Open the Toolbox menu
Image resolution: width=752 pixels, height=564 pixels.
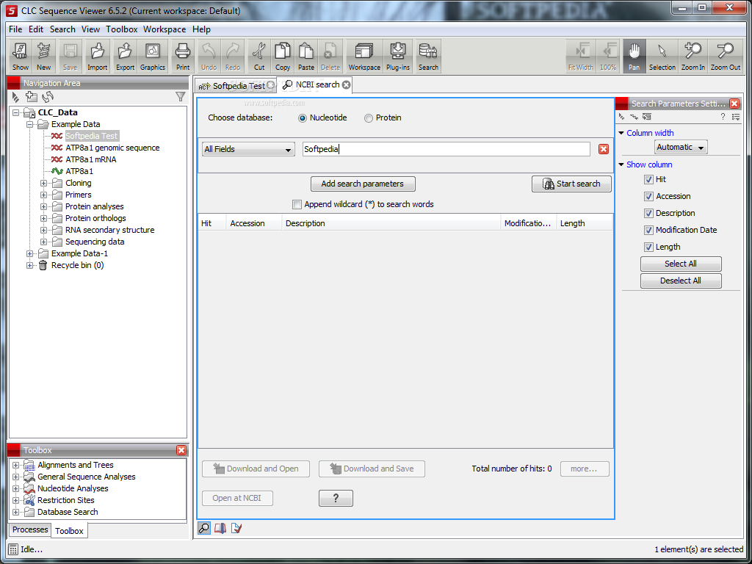click(122, 29)
